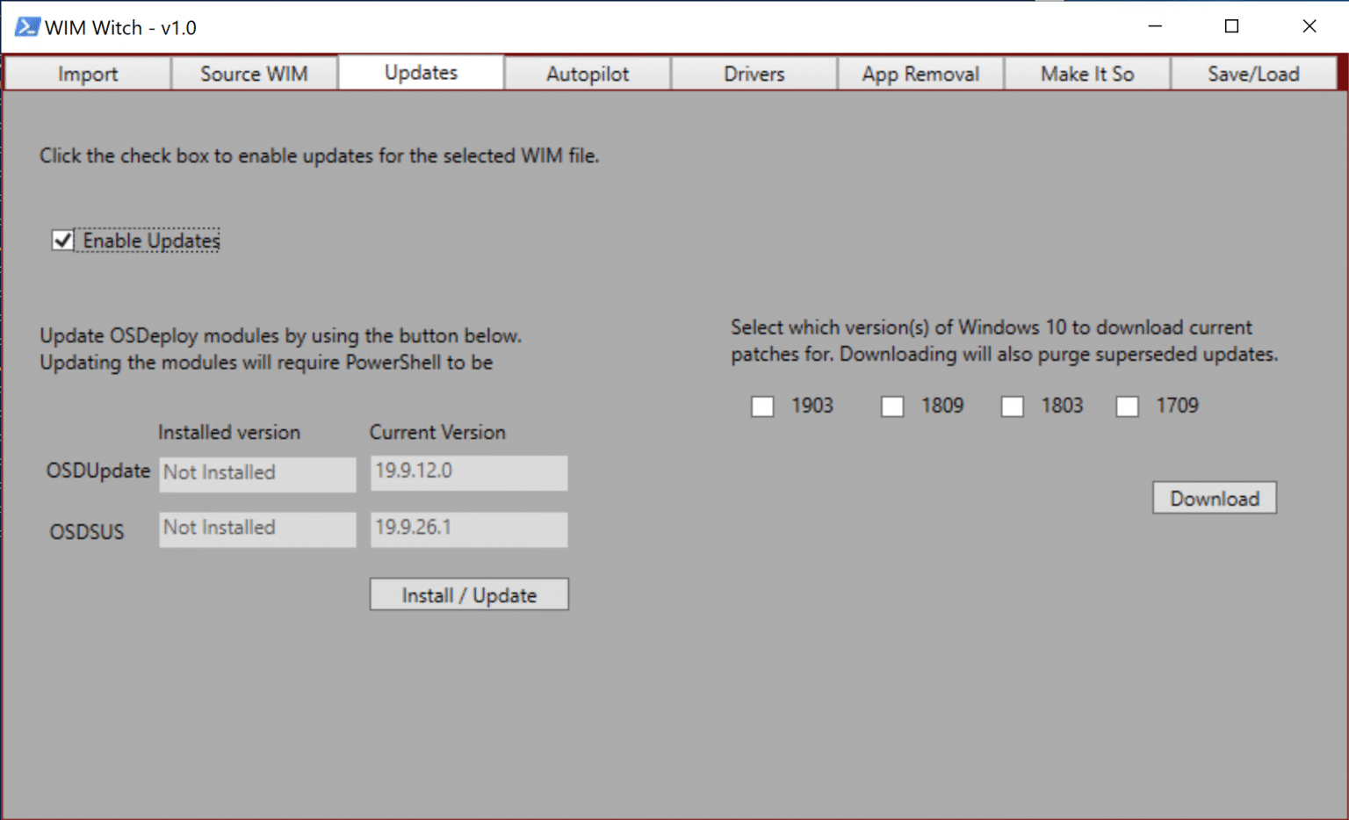Check the 1903 Windows version checkbox

pos(761,406)
